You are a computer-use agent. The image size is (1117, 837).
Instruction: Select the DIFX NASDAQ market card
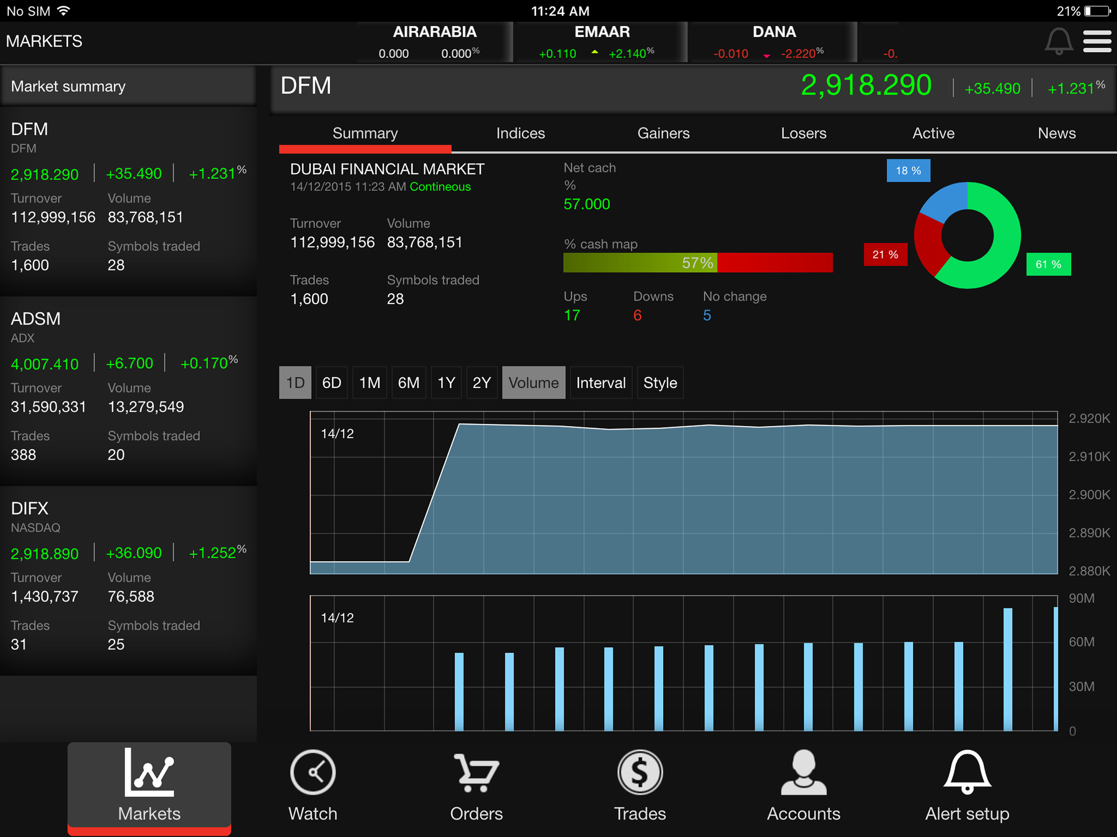[128, 581]
